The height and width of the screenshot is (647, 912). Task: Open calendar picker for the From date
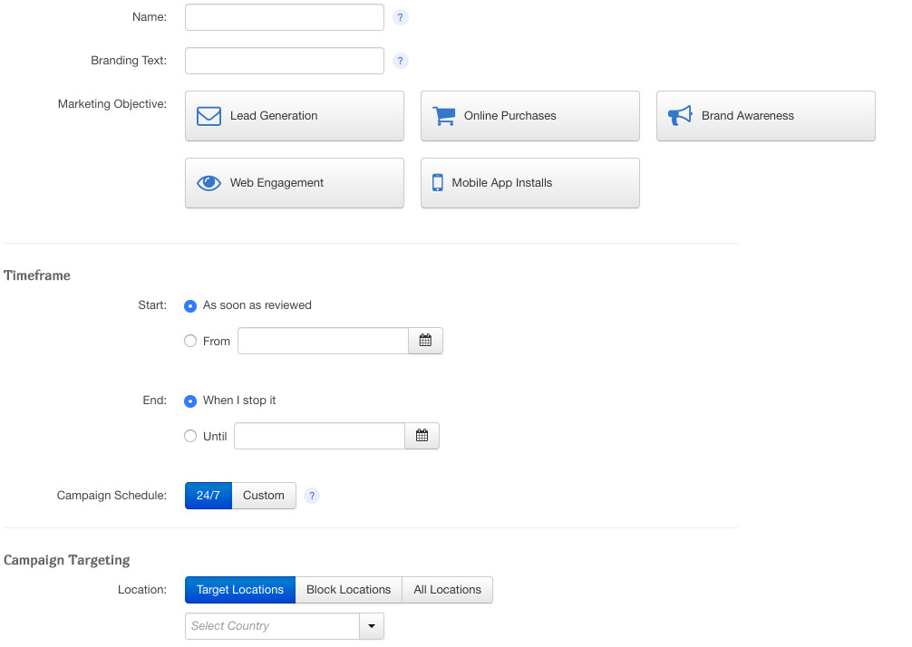tap(425, 341)
